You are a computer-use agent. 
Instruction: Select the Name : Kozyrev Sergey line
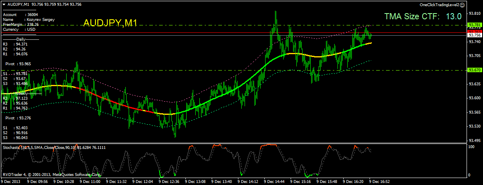pos(29,19)
